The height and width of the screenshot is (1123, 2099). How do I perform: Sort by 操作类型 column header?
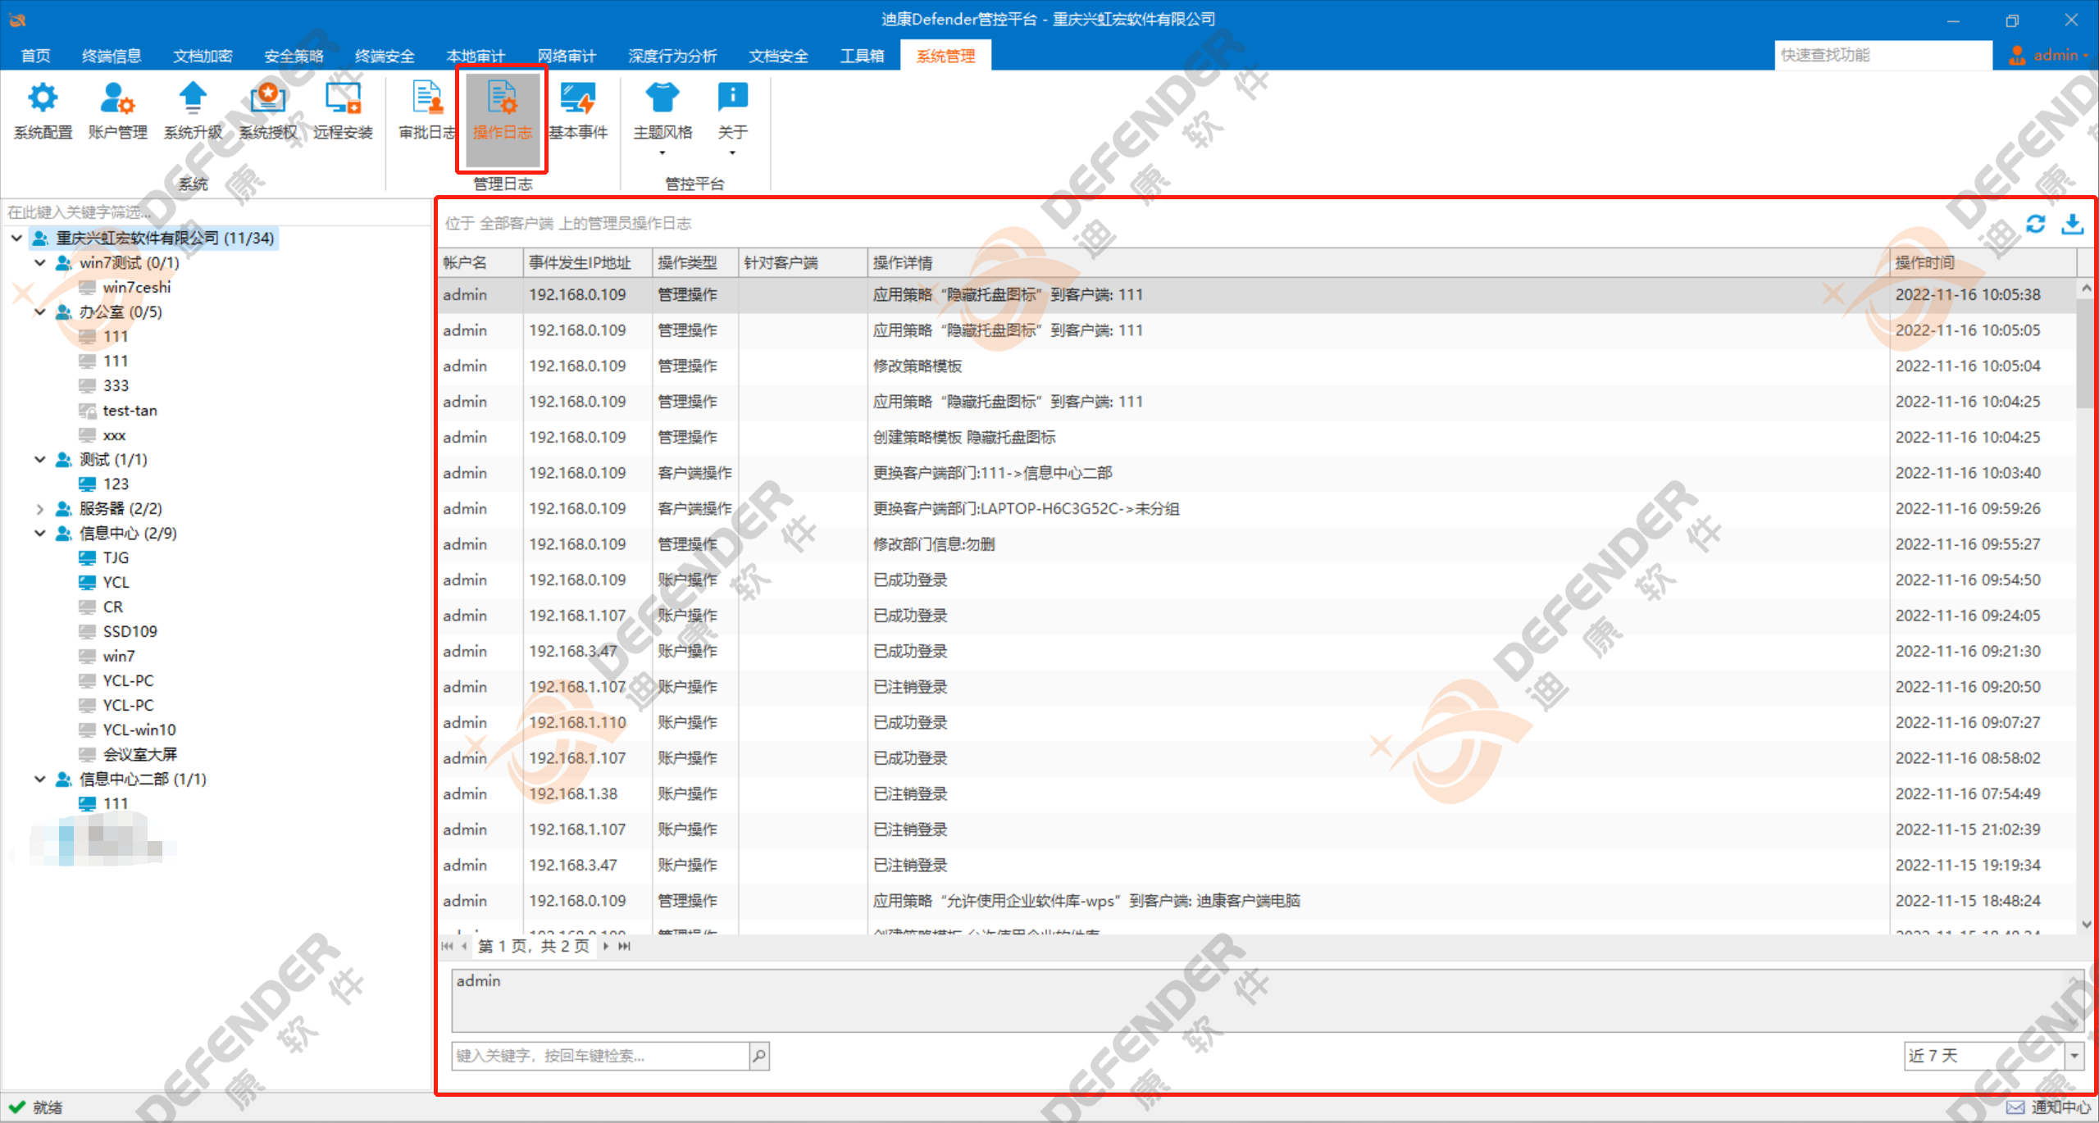point(695,262)
